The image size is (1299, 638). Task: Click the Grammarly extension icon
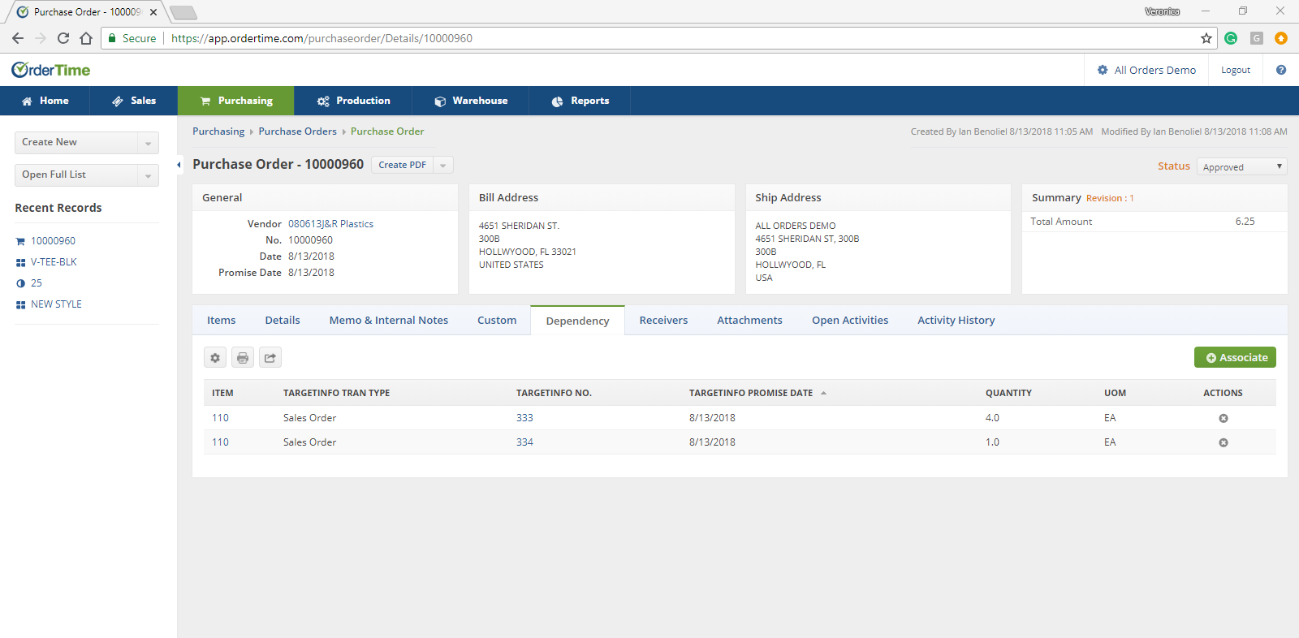[1231, 38]
